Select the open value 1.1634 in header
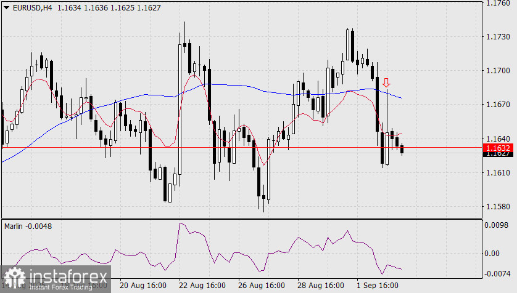Screen dimensions: 517x293 [69, 8]
